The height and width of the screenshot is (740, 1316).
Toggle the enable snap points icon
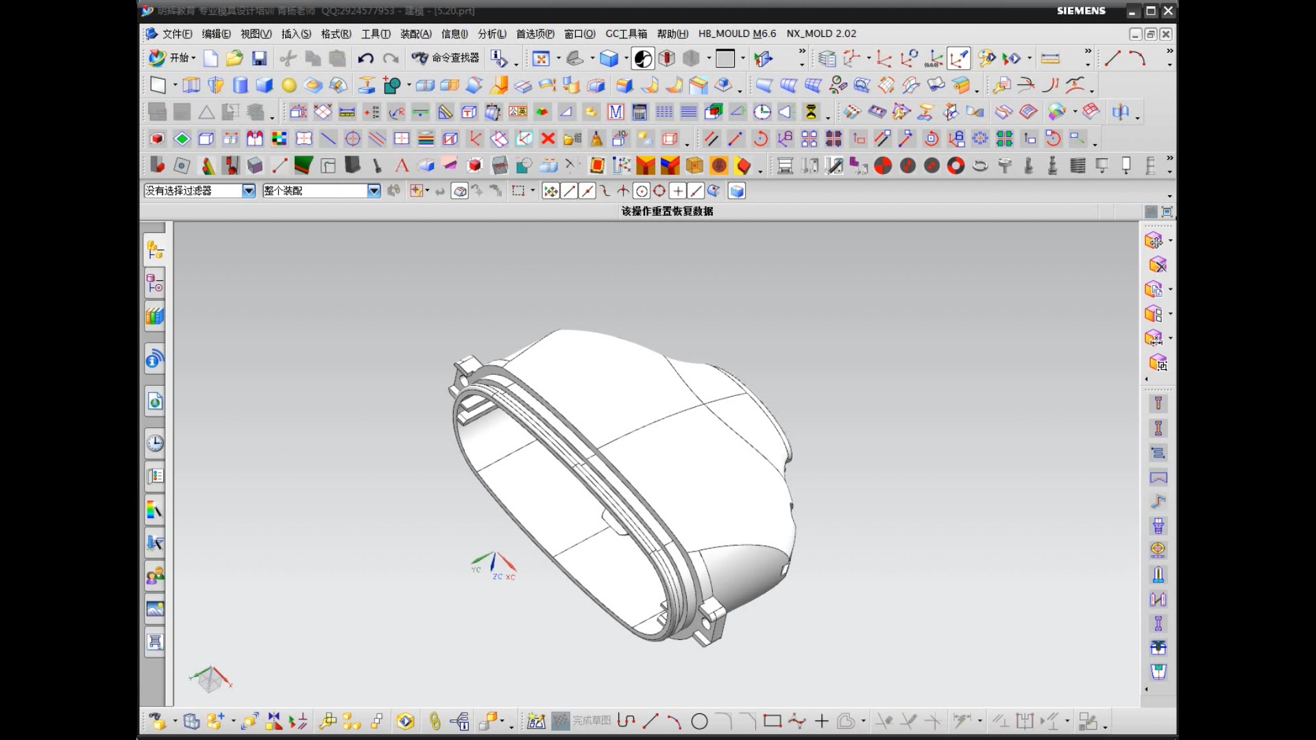550,191
